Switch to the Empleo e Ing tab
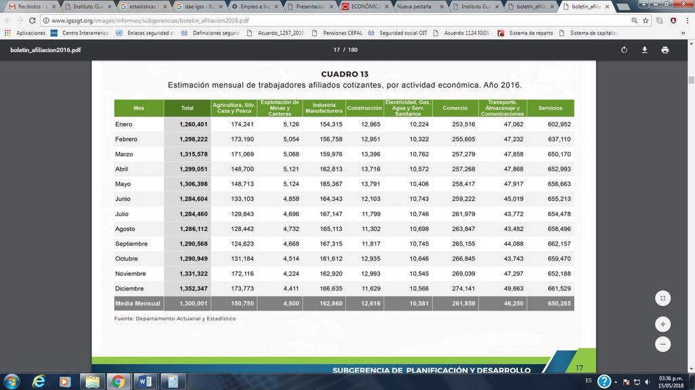 [255, 7]
